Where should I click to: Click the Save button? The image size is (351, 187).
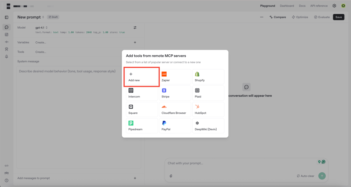[x=338, y=17]
